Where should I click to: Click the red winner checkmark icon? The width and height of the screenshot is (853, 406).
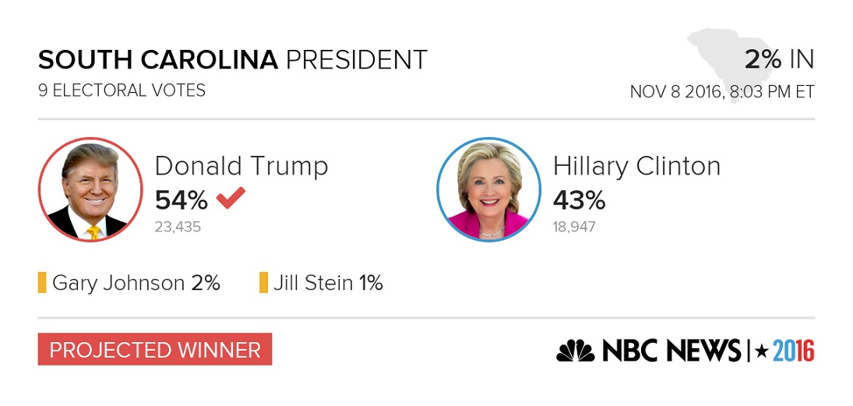231,198
